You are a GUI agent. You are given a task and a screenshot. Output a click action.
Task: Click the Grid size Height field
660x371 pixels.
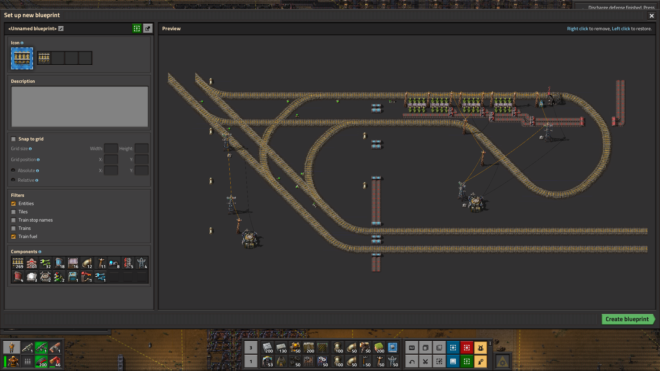click(x=141, y=148)
